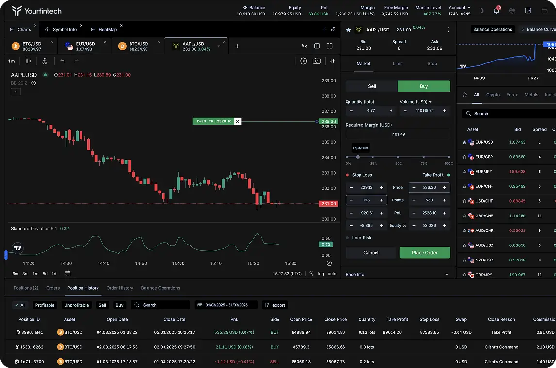Open the date range picker 01/03/2025 - 31/03/2025
Image resolution: width=556 pixels, height=368 pixels.
pos(226,305)
